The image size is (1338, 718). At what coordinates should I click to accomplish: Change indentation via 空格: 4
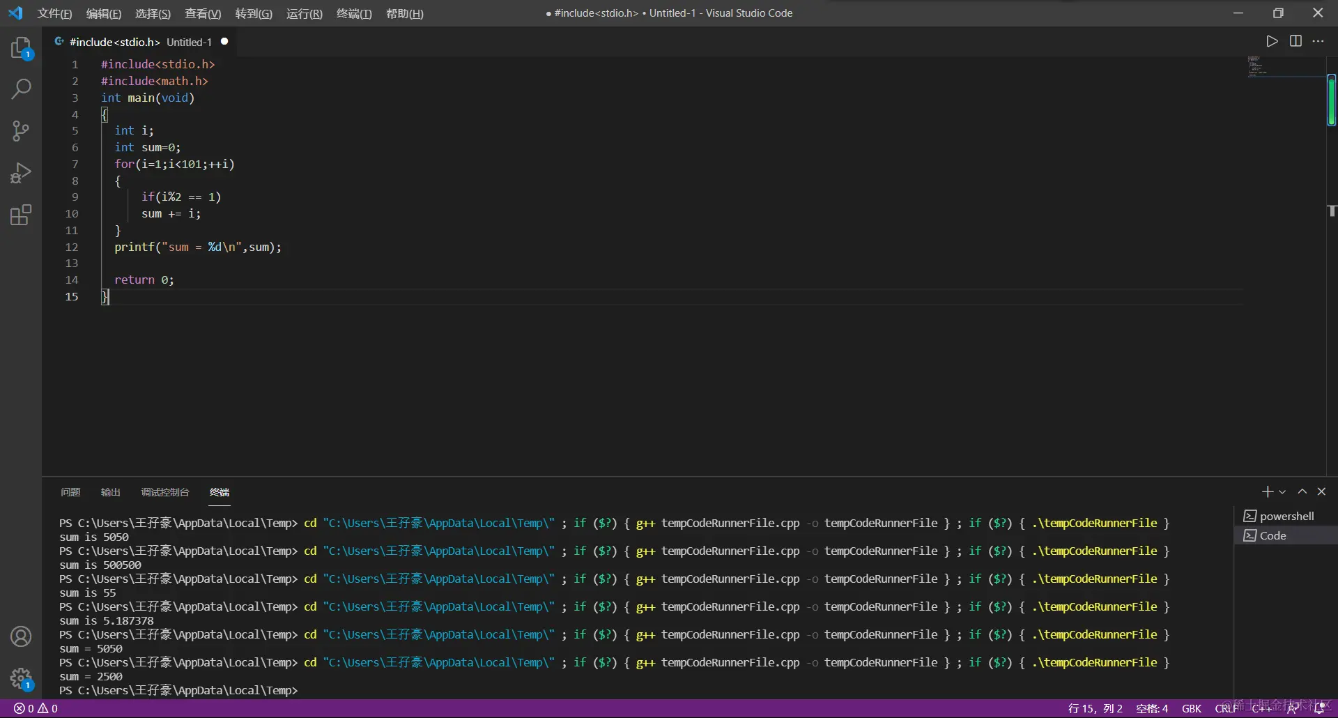coord(1152,708)
